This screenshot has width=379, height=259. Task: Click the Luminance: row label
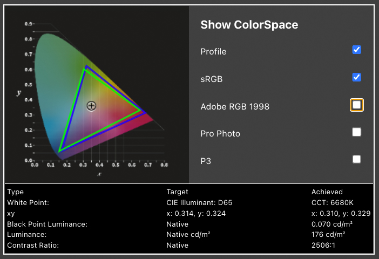tap(27, 235)
